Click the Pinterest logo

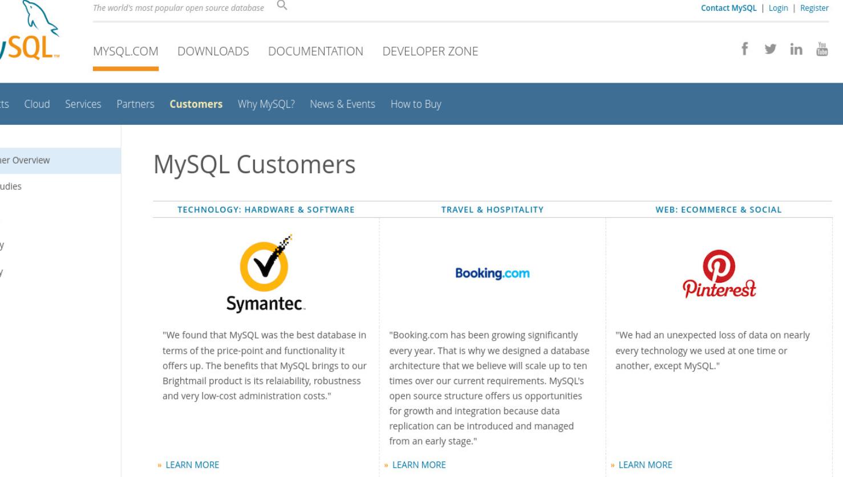click(719, 274)
